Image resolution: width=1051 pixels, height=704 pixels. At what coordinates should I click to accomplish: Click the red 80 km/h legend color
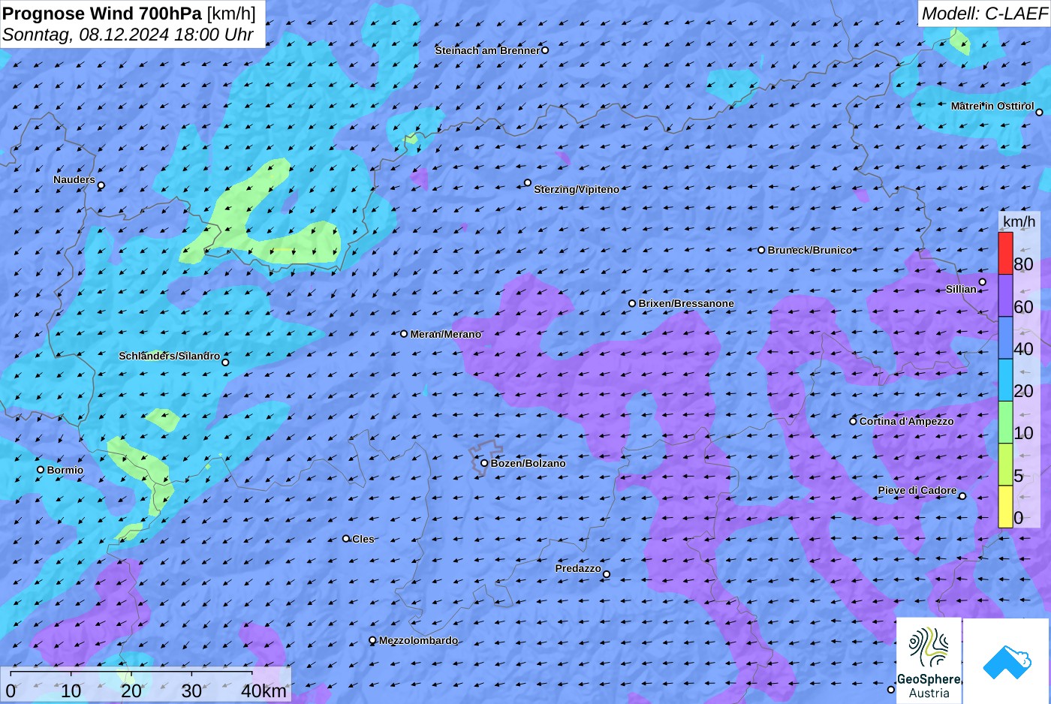pyautogui.click(x=1005, y=253)
